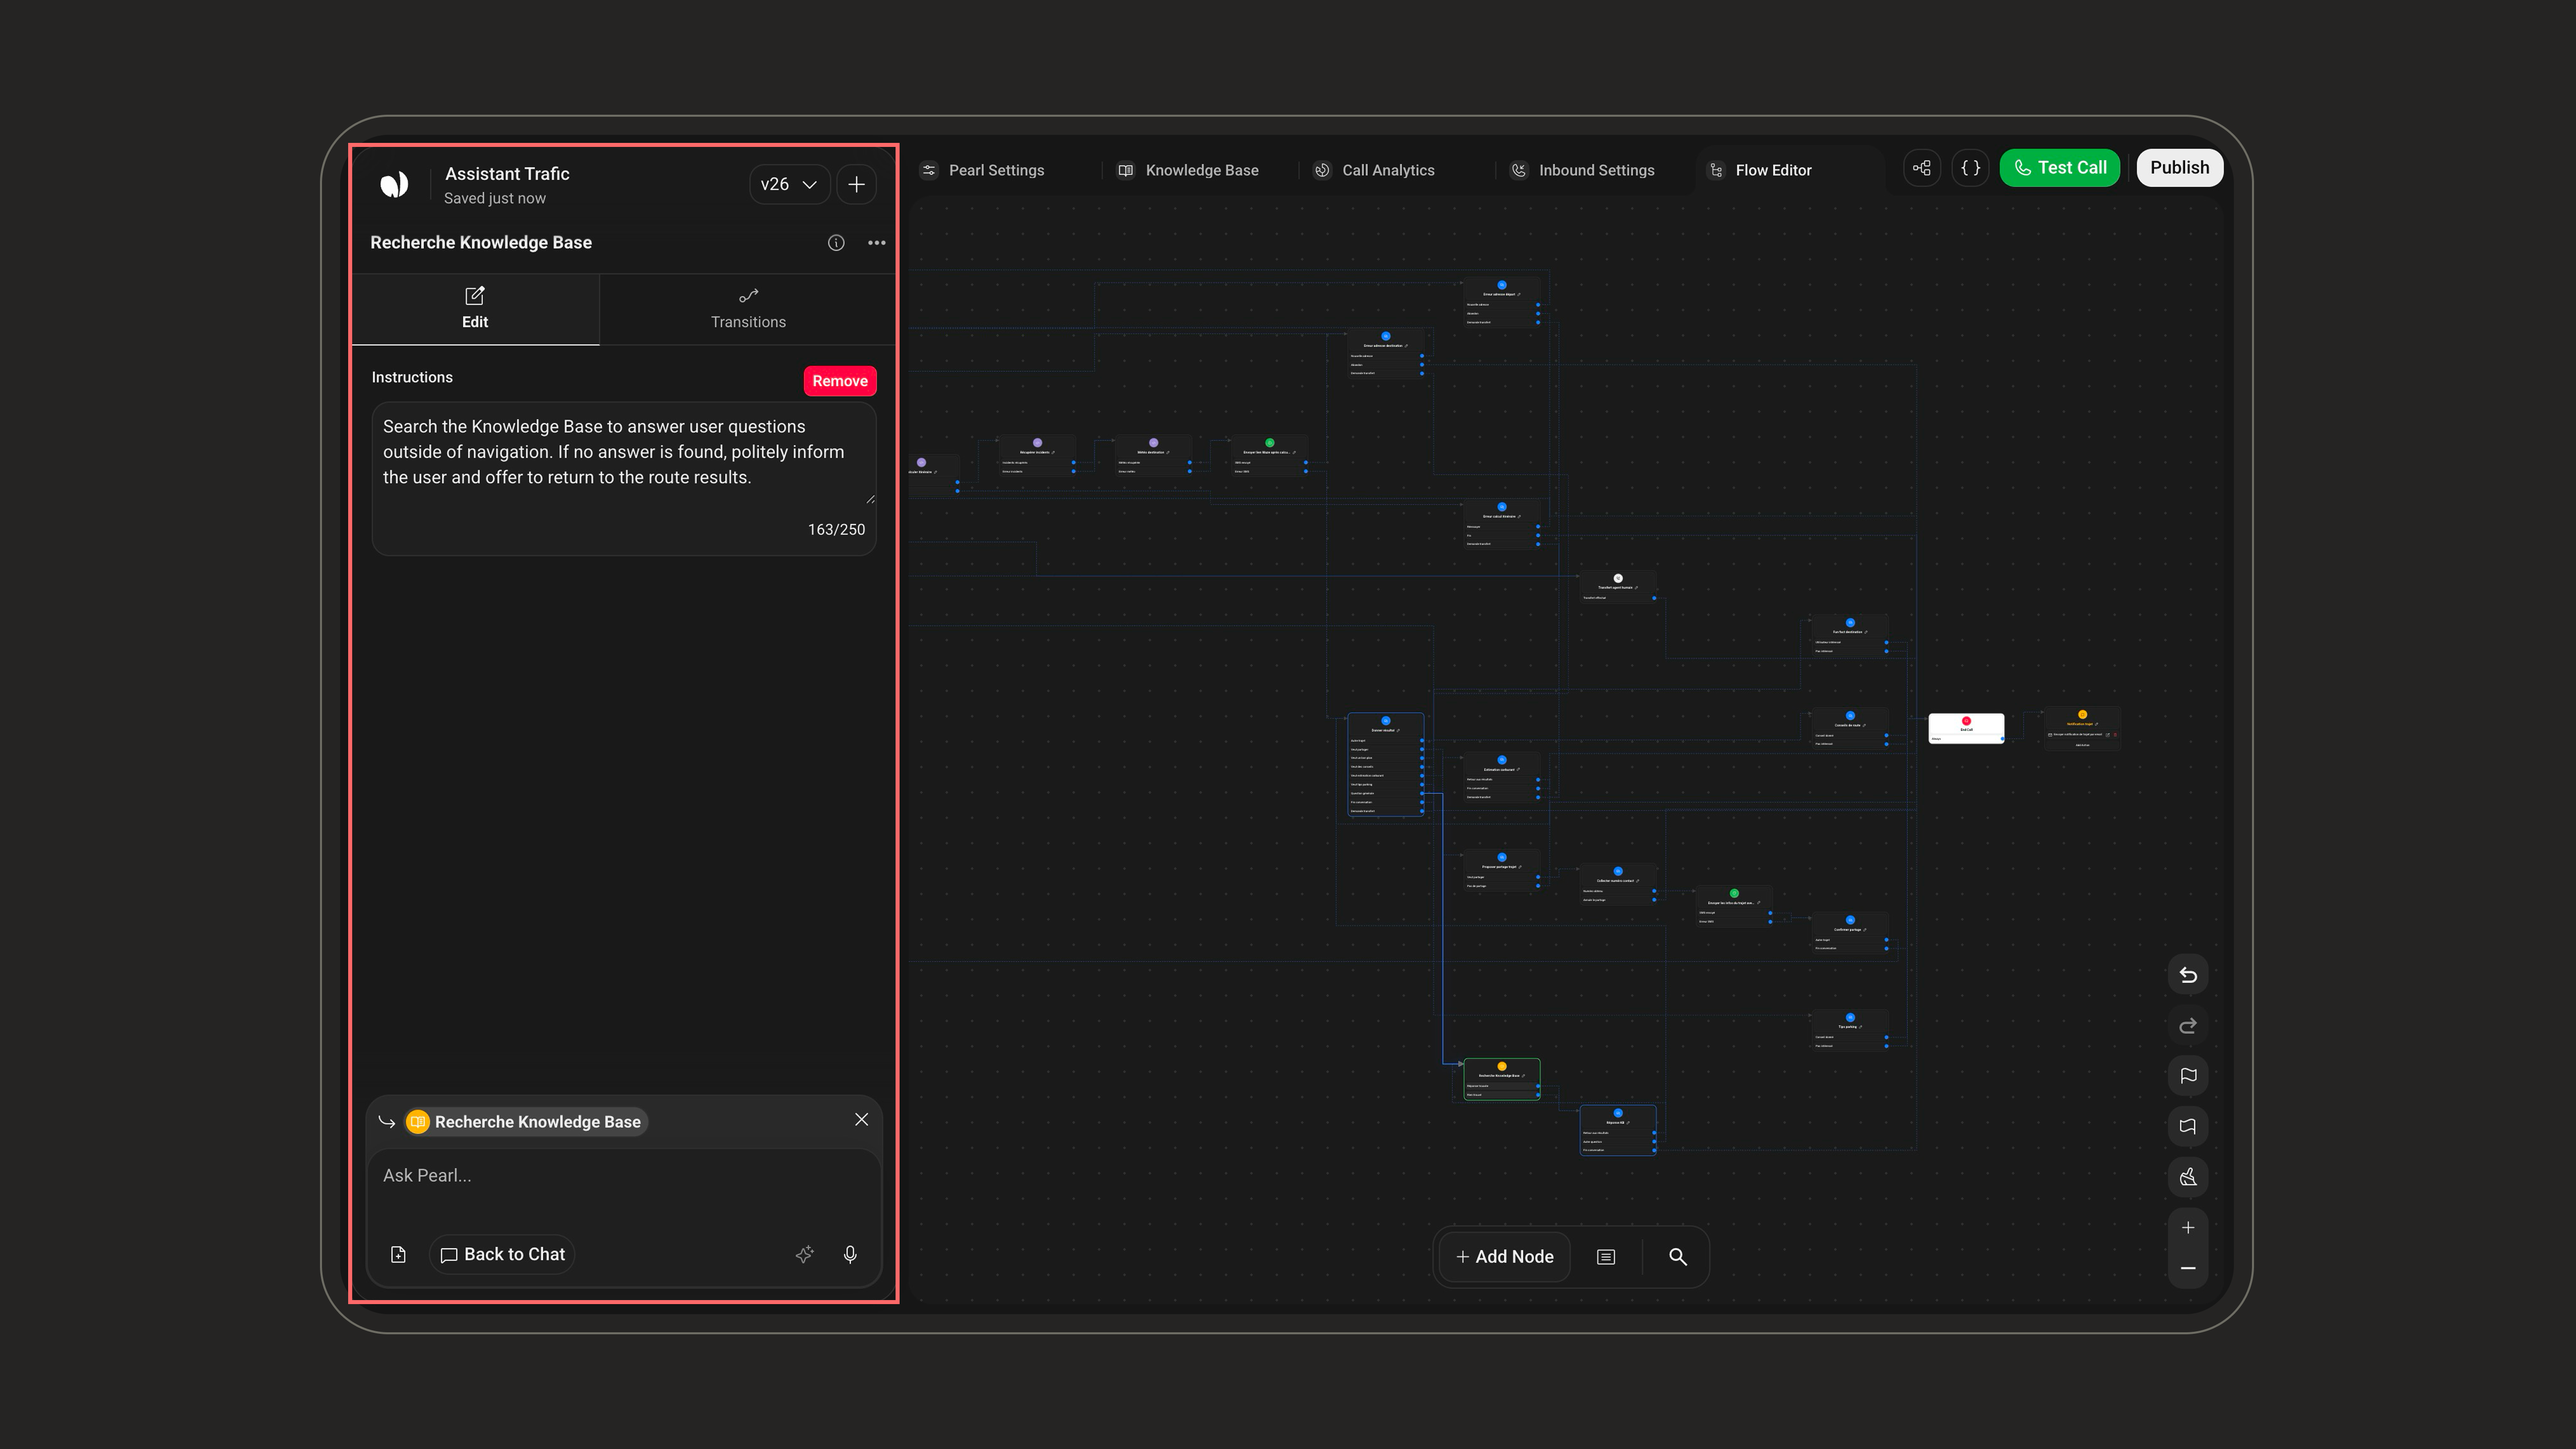Select the Collecter numéro contact node
Screen dimensions: 2576x1449
click(1617, 885)
